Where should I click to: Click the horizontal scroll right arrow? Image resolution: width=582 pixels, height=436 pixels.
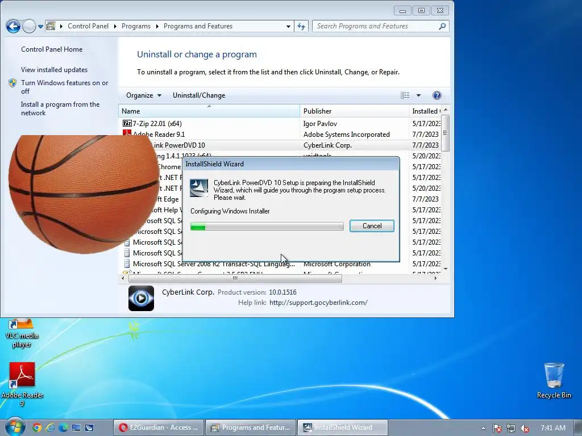pos(436,278)
